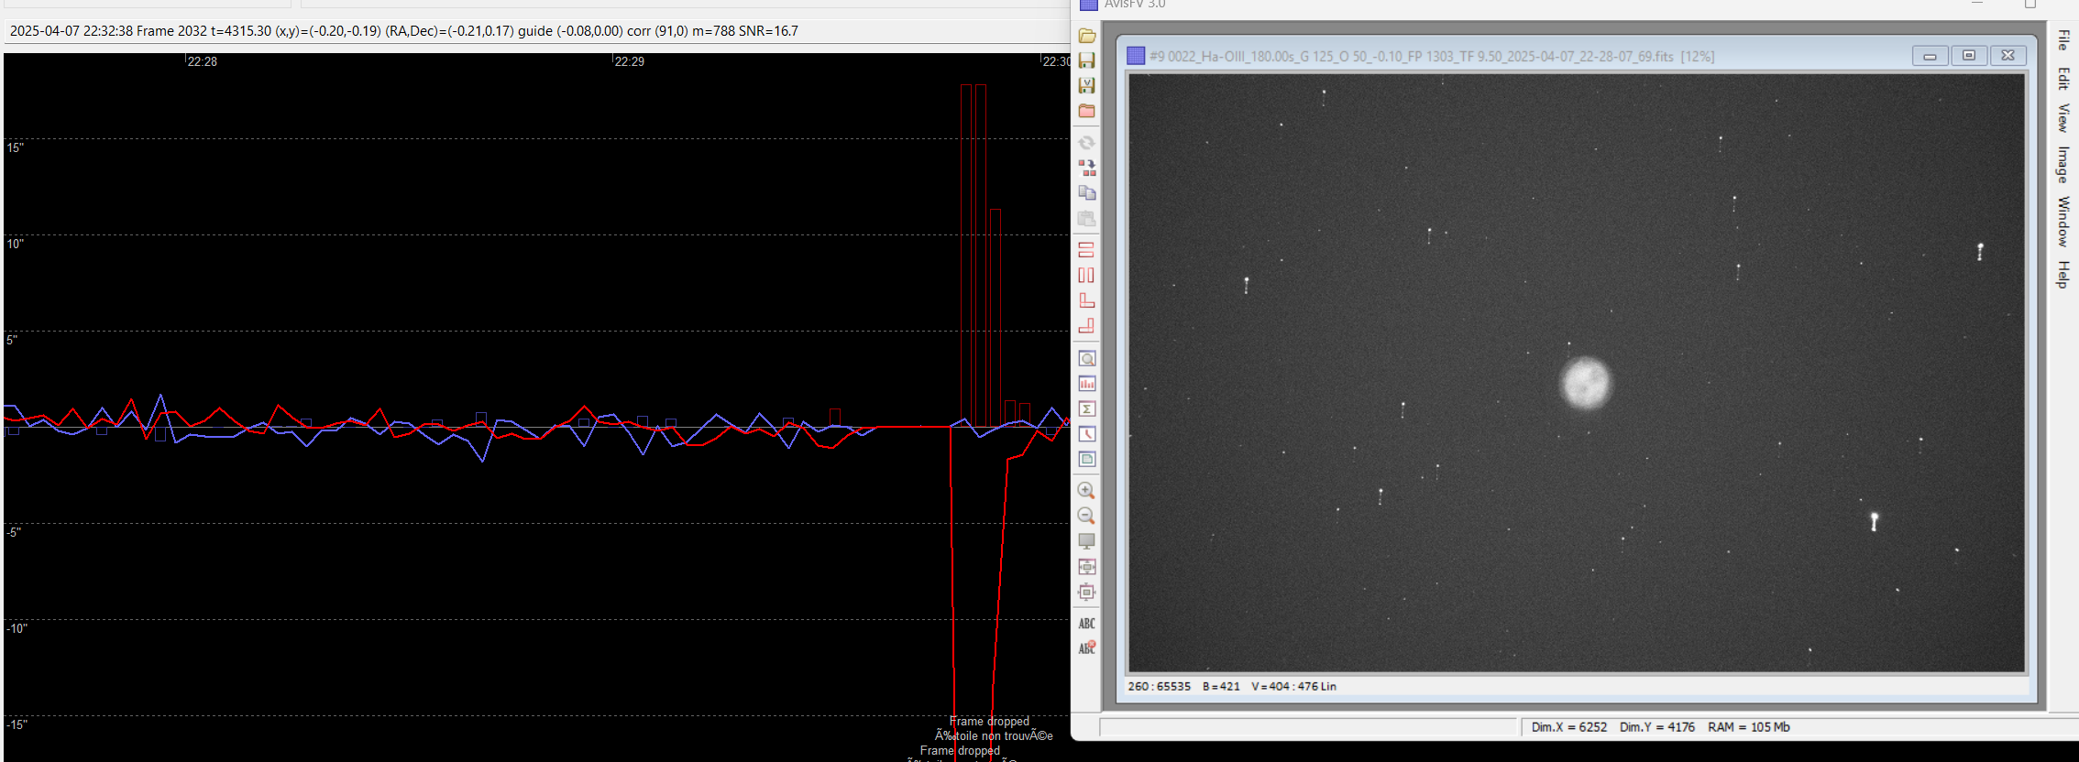Click the fit-to-window arrows icon
Viewport: 2079px width, 762px height.
pos(1086,593)
